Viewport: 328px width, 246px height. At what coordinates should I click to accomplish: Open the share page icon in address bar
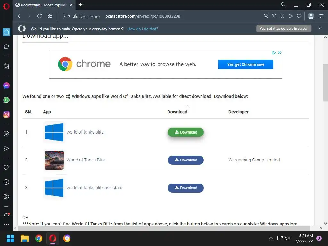pyautogui.click(x=266, y=16)
